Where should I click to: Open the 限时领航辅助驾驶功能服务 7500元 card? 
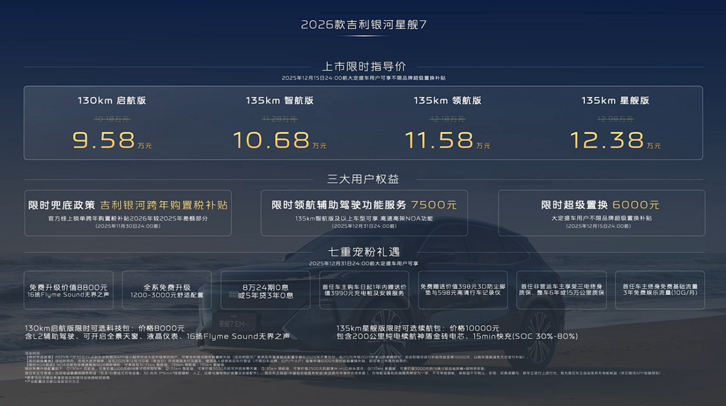click(364, 213)
